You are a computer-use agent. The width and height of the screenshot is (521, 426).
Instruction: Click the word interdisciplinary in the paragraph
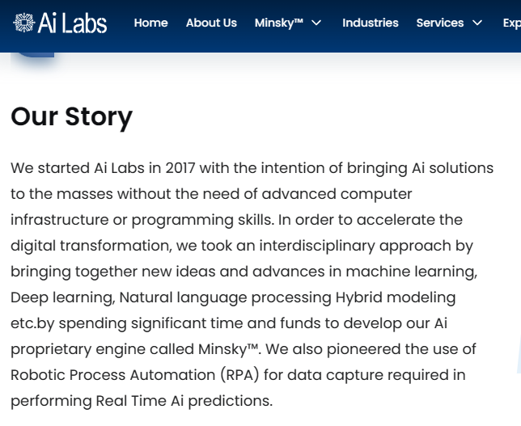click(x=317, y=246)
